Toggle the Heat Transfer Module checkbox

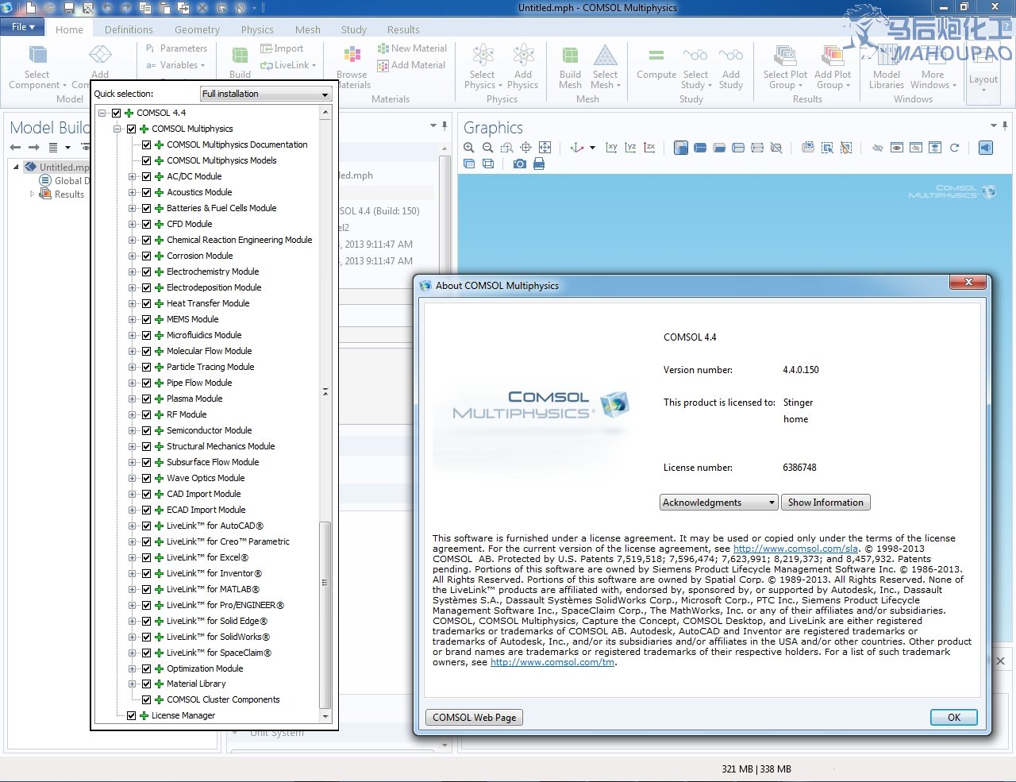pyautogui.click(x=147, y=303)
